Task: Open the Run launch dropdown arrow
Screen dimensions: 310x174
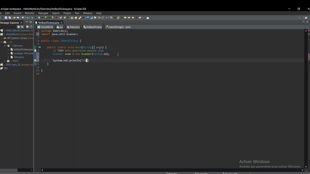Action: [x=42, y=18]
